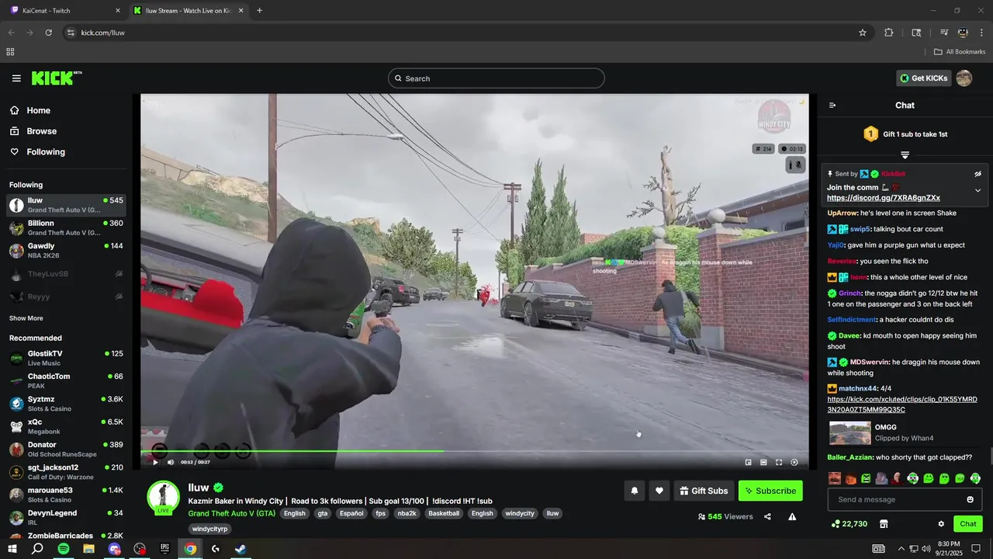Click the KICK logo
993x559 pixels.
click(x=57, y=78)
